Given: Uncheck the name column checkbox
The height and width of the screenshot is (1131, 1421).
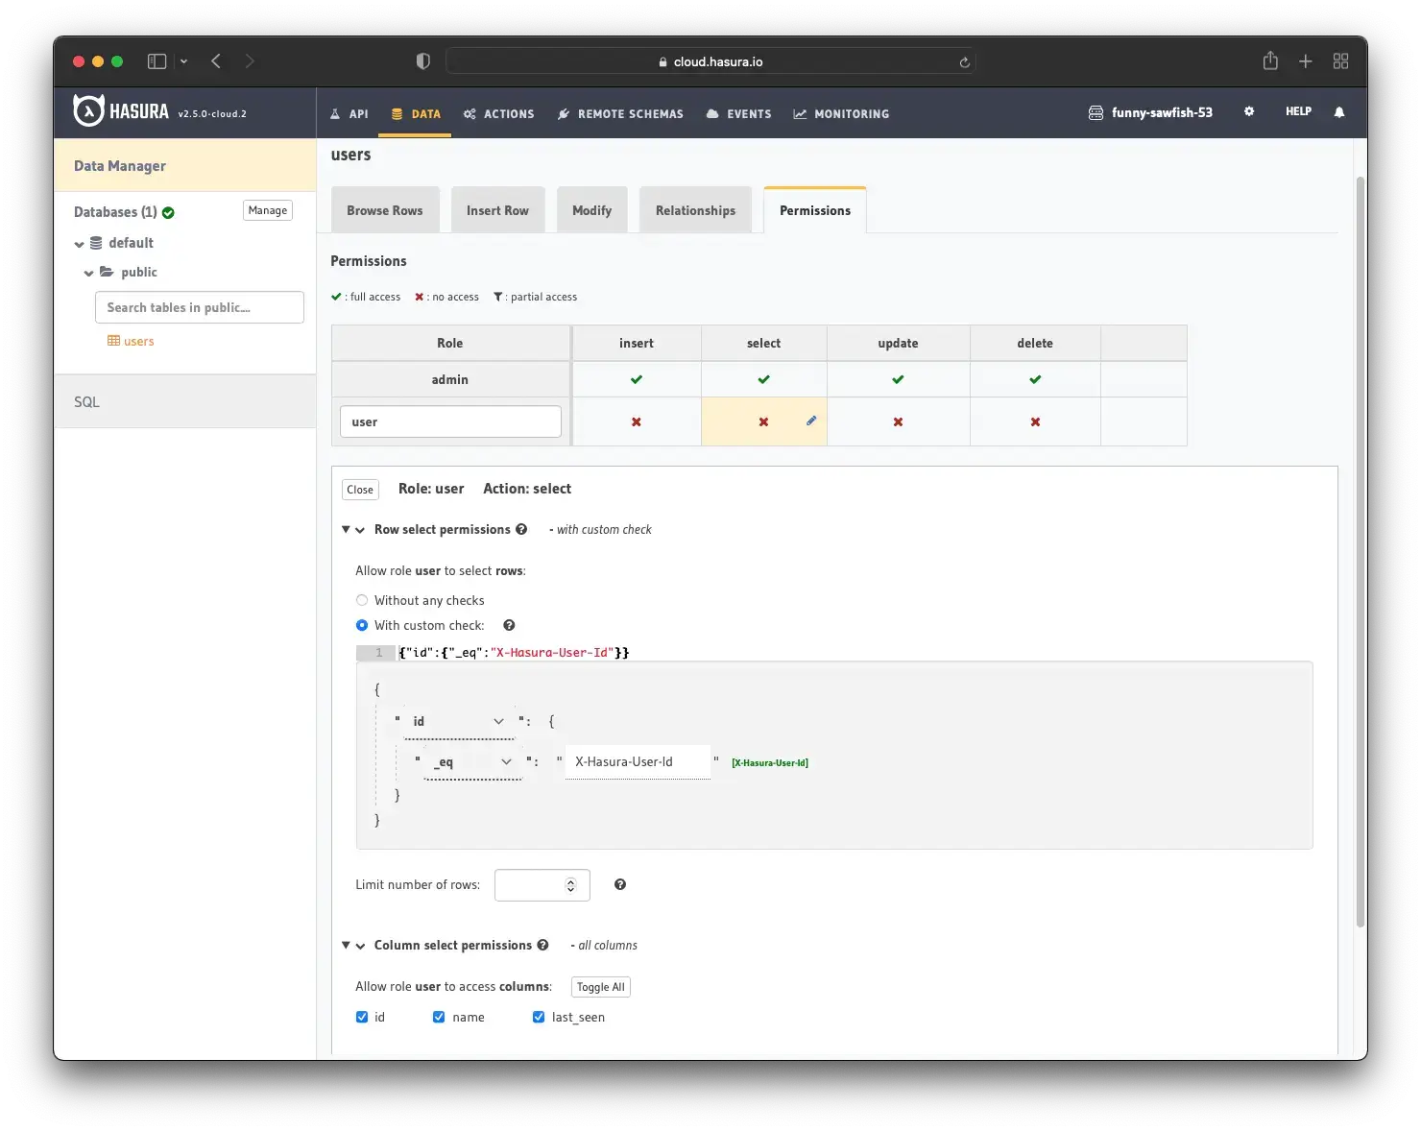Looking at the screenshot, I should [x=439, y=1017].
